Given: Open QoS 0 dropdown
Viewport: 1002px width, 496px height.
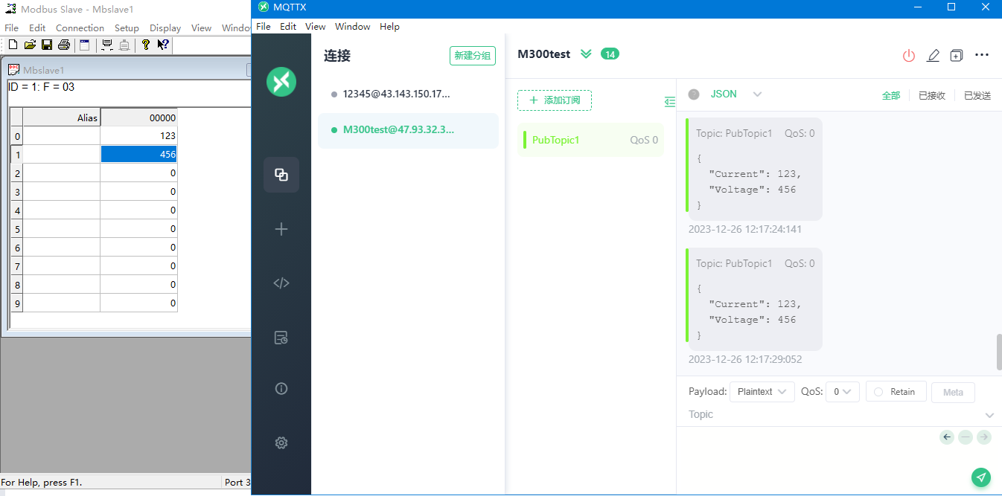Looking at the screenshot, I should pyautogui.click(x=843, y=392).
